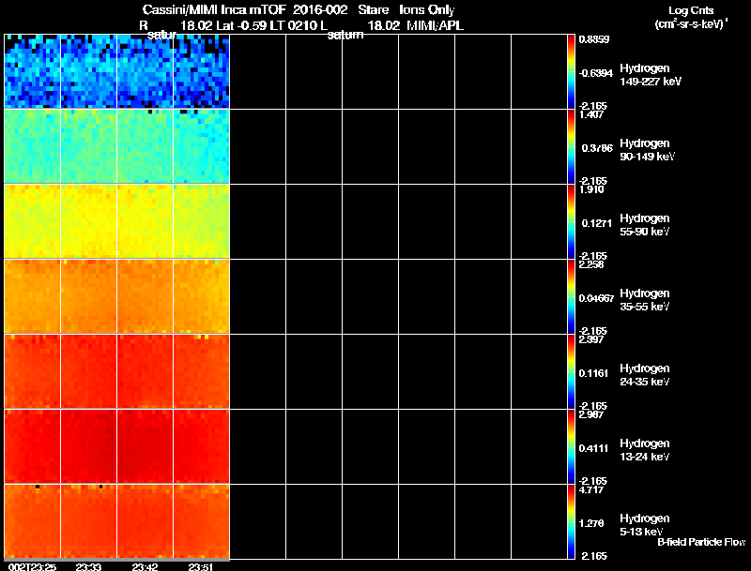
Task: Select the 0.04667 scale midpoint value
Action: point(596,298)
